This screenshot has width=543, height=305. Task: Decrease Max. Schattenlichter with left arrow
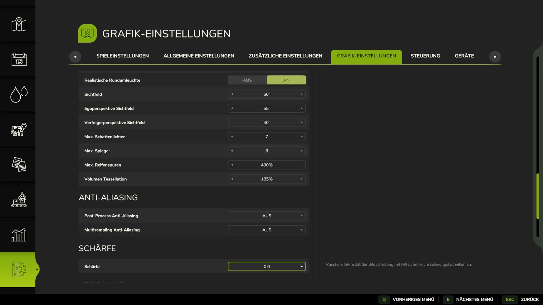coord(232,137)
